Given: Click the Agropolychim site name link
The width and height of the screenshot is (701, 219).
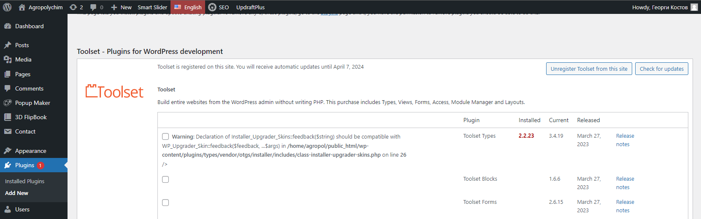Looking at the screenshot, I should 46,7.
